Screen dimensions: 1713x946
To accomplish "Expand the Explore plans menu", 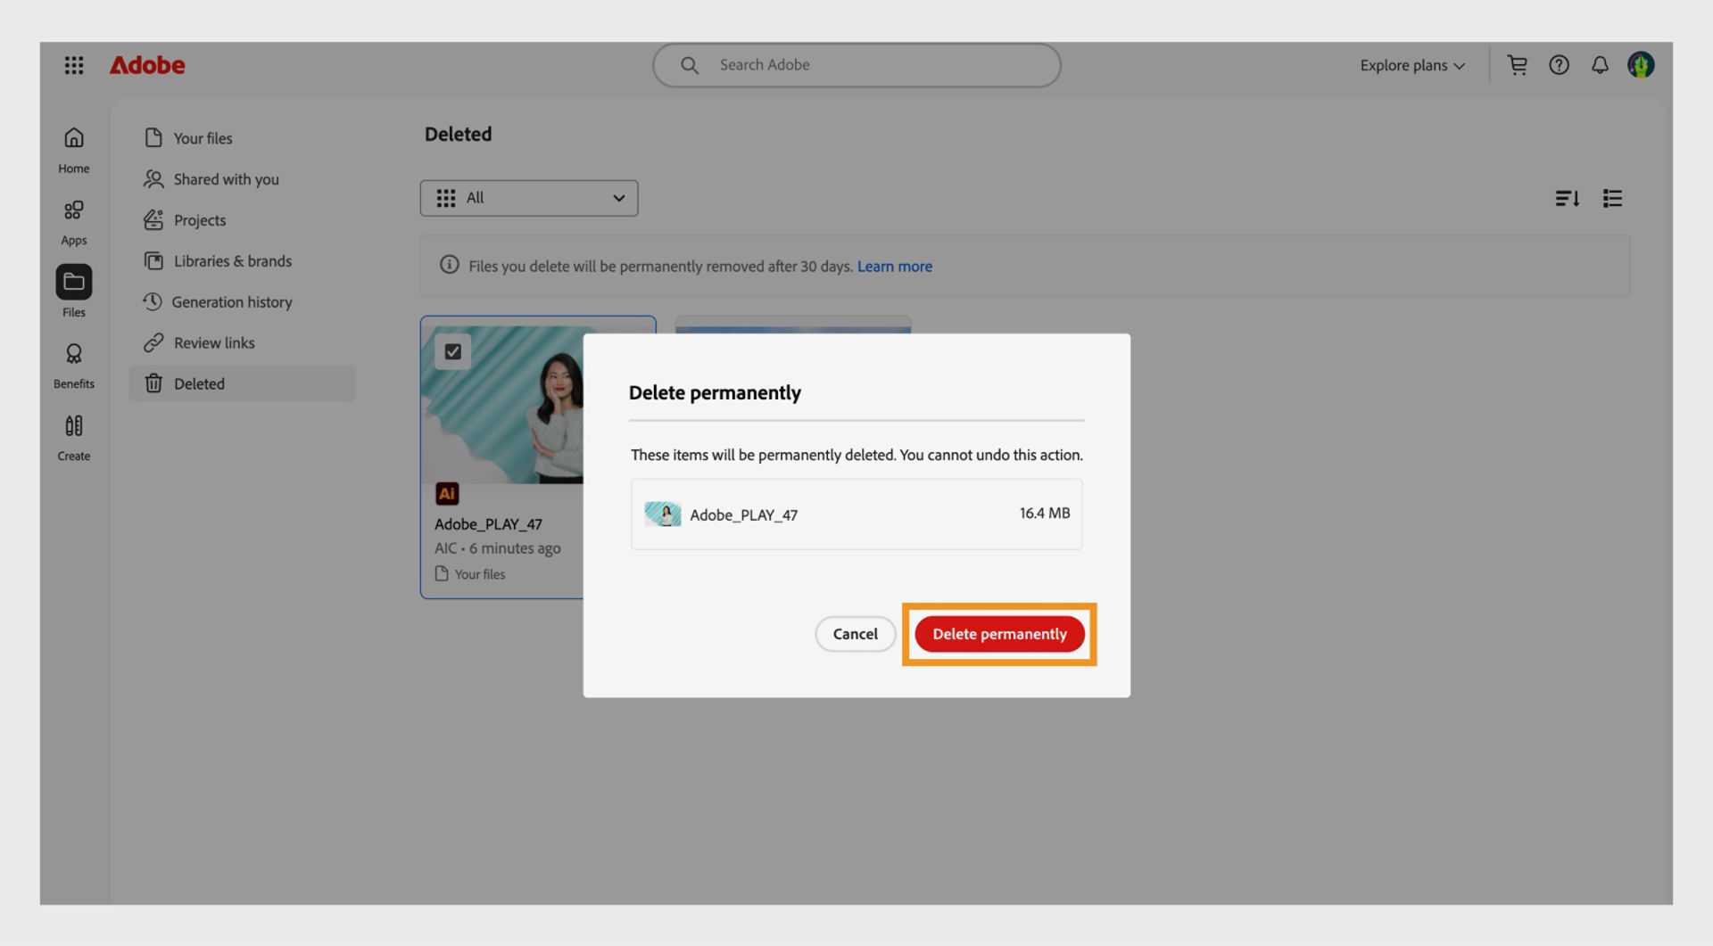I will coord(1411,64).
